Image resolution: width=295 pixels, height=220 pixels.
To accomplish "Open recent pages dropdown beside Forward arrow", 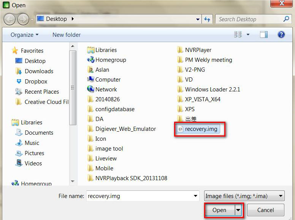I will [x=32, y=19].
